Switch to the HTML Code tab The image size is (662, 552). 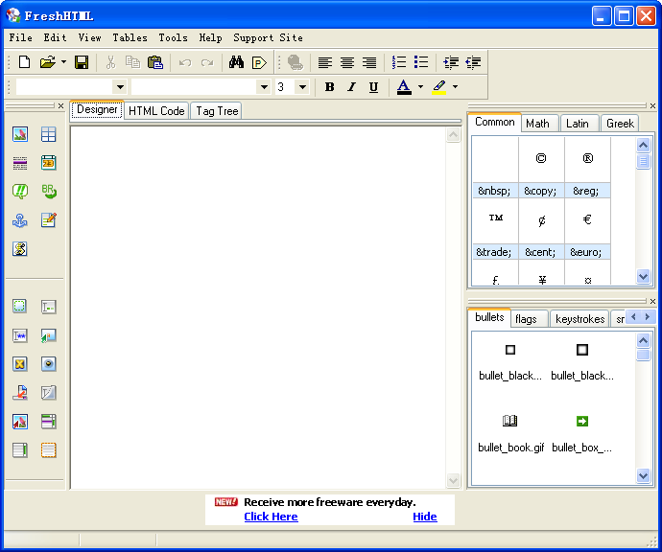(x=156, y=111)
